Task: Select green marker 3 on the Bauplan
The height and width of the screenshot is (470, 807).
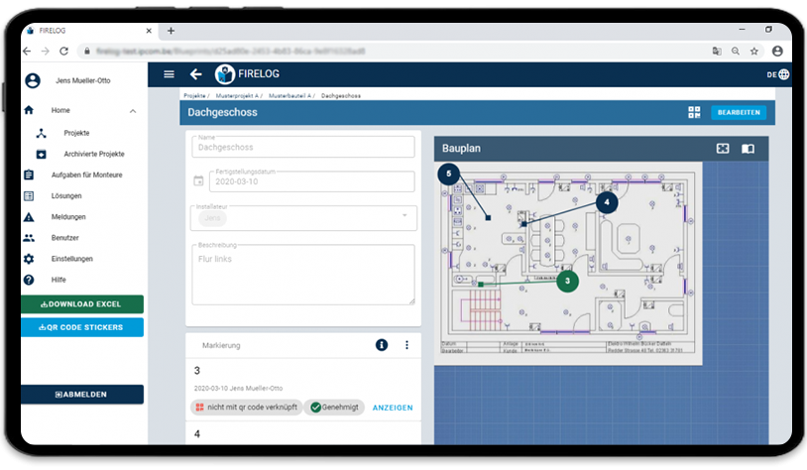Action: (568, 281)
